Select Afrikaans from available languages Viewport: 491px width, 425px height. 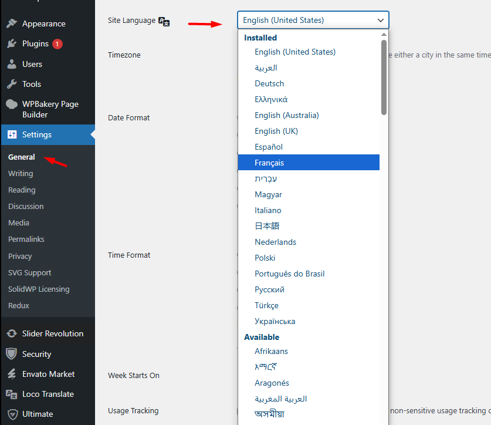[271, 351]
